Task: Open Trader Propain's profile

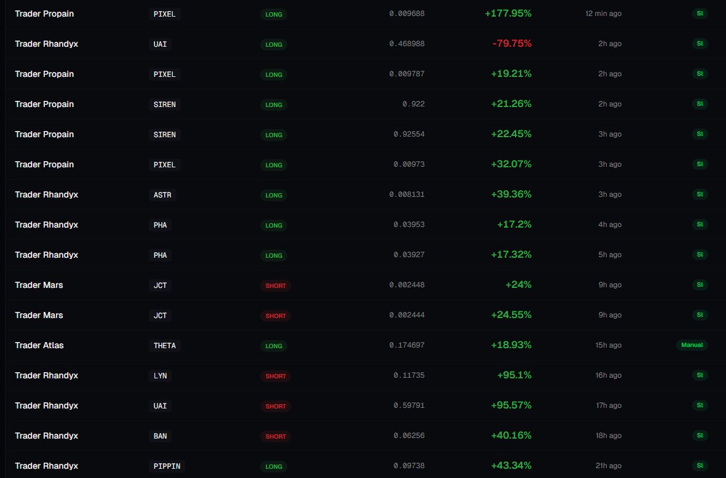Action: coord(44,14)
